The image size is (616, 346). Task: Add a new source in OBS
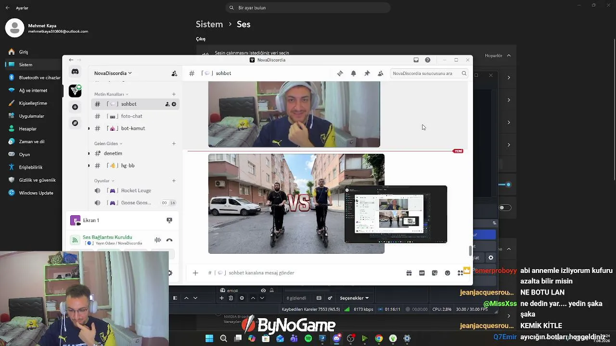click(x=221, y=298)
